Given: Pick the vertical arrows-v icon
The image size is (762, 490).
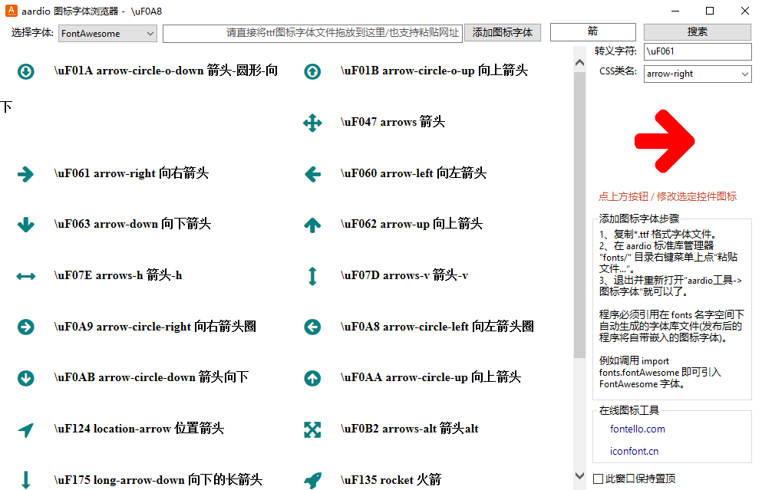Looking at the screenshot, I should [312, 276].
